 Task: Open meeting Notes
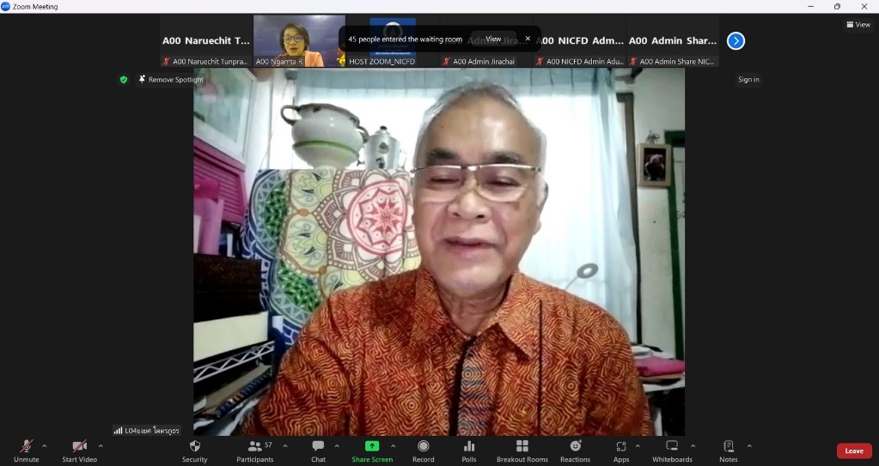(728, 451)
